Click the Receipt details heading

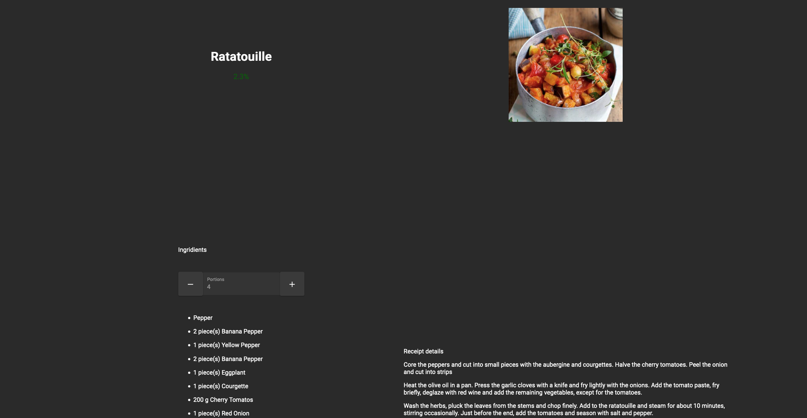pos(423,351)
